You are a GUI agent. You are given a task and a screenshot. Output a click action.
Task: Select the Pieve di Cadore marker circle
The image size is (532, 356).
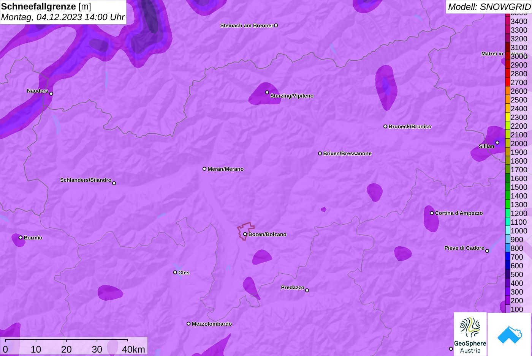(487, 251)
